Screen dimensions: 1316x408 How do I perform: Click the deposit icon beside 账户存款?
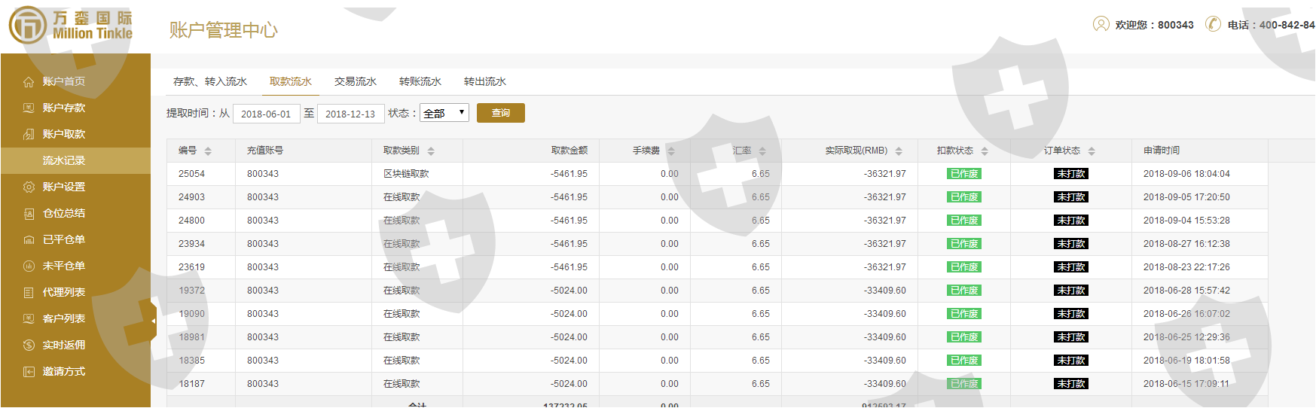tap(29, 108)
